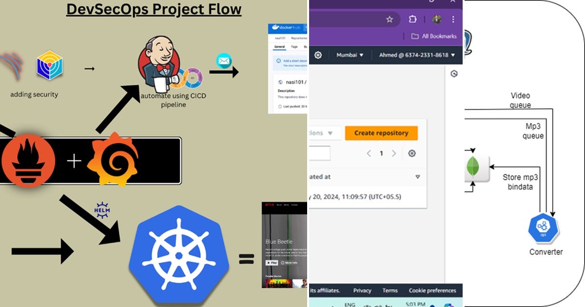Open Cookie preferences in footer
Screen dimensions: 585x307
point(432,290)
